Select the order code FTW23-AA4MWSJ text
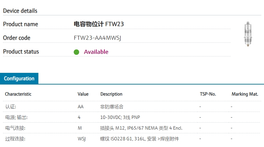The width and height of the screenshot is (264, 147). tap(97, 38)
